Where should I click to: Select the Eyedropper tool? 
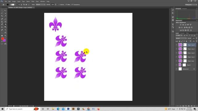click(x=5, y=16)
